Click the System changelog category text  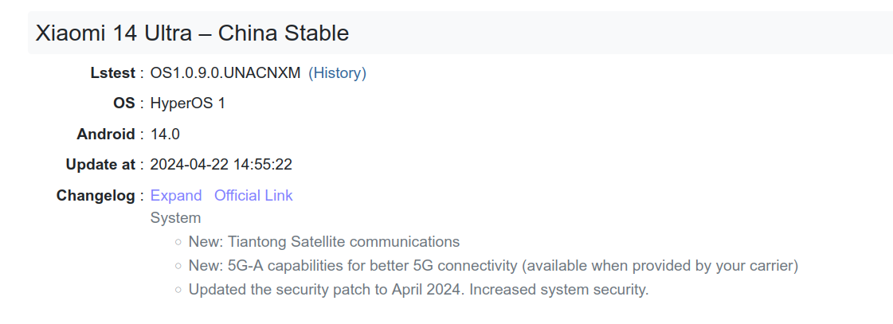pos(175,217)
